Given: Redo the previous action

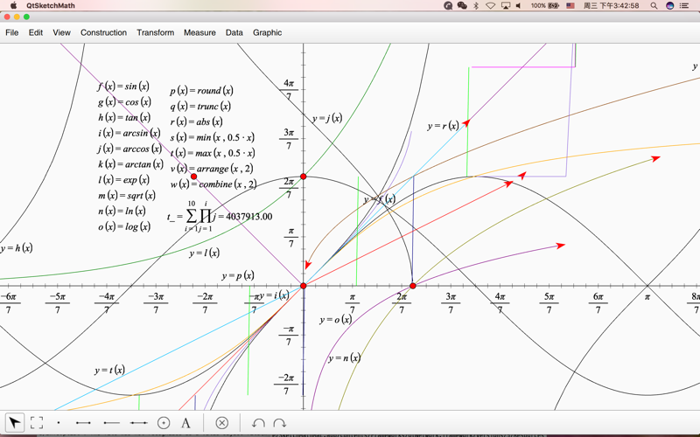Looking at the screenshot, I should (x=280, y=423).
